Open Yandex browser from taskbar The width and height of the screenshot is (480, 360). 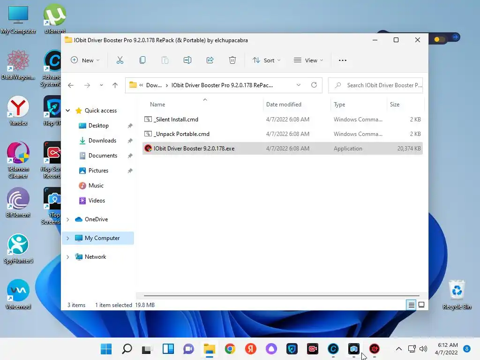[x=250, y=349]
